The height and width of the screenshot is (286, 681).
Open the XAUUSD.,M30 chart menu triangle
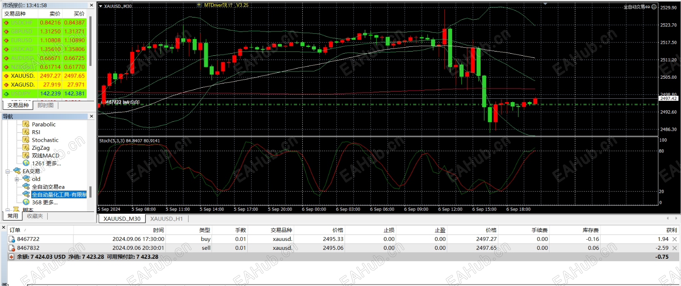pyautogui.click(x=101, y=6)
